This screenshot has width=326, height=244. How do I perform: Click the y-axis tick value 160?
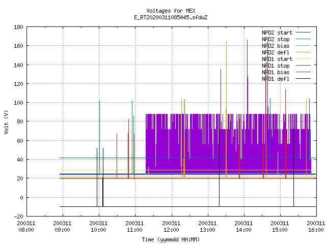coord(18,46)
